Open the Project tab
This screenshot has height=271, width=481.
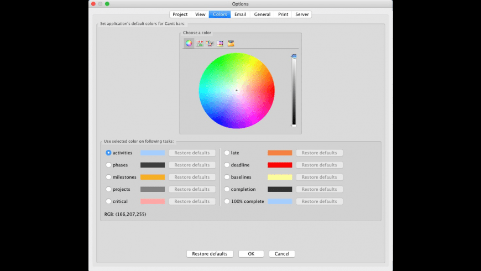point(180,14)
